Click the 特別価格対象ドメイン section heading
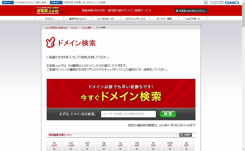Screen dimensions: 245x151 [x=60, y=135]
